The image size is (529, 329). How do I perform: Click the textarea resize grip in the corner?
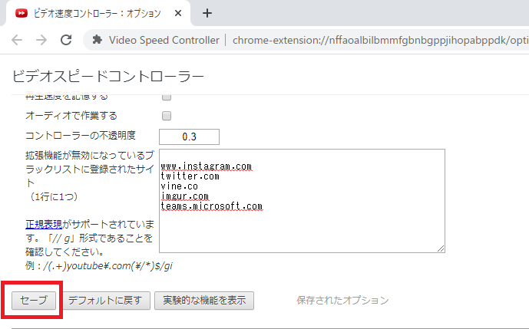tap(441, 248)
